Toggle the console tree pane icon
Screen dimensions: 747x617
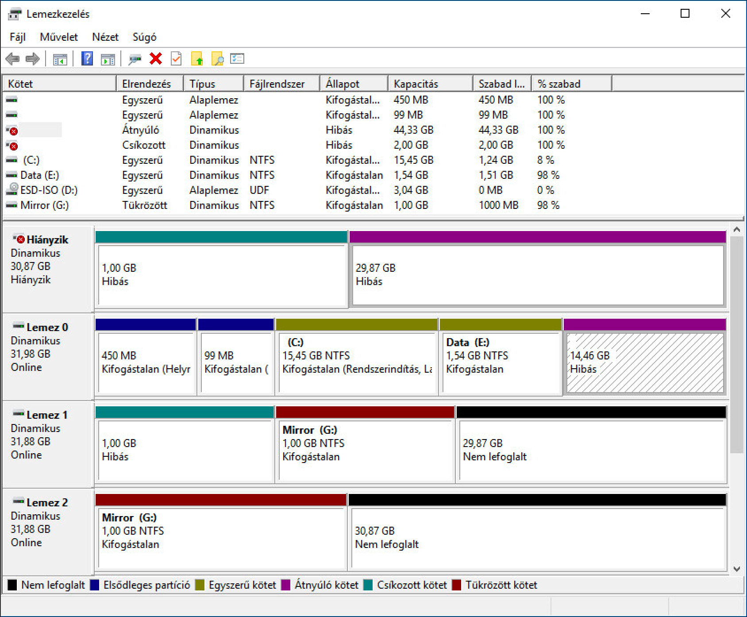tap(60, 59)
